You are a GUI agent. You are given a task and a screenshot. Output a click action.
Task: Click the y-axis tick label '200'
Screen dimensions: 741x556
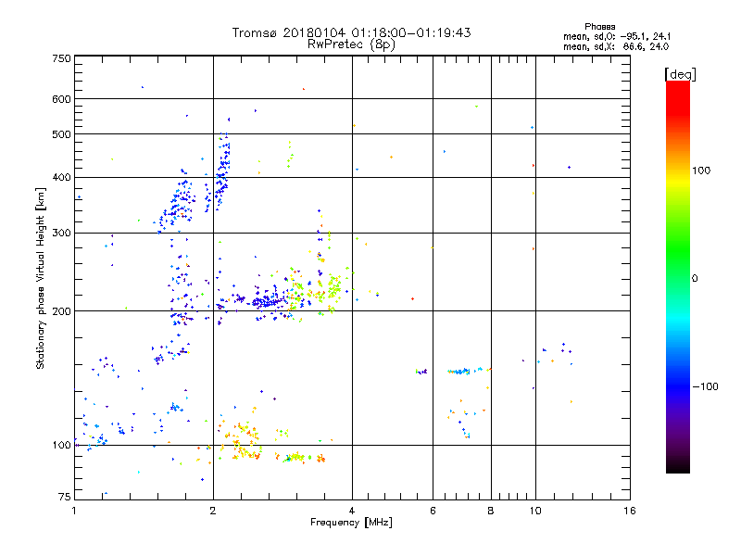coord(62,311)
